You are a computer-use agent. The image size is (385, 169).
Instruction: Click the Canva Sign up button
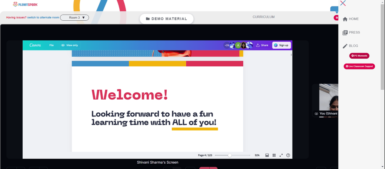point(282,45)
